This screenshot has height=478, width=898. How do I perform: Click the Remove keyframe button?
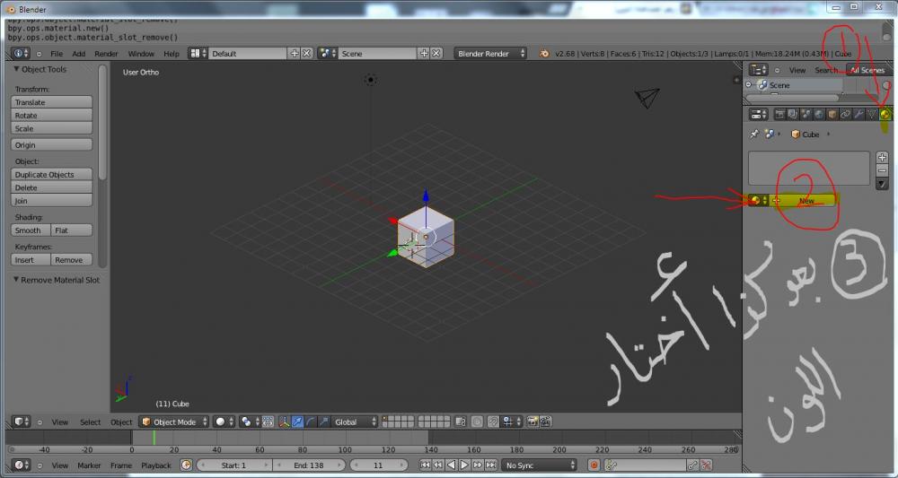click(72, 260)
